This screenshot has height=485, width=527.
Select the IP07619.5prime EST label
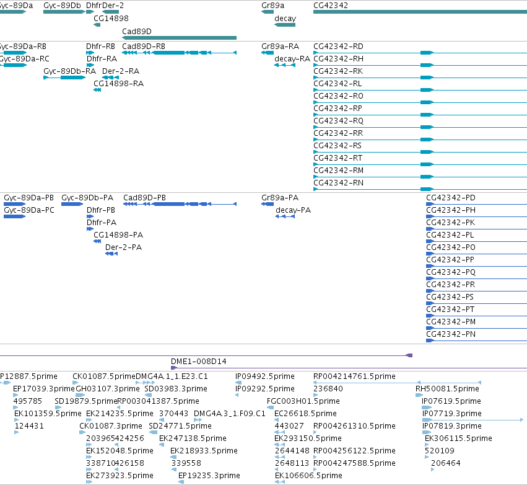(451, 401)
